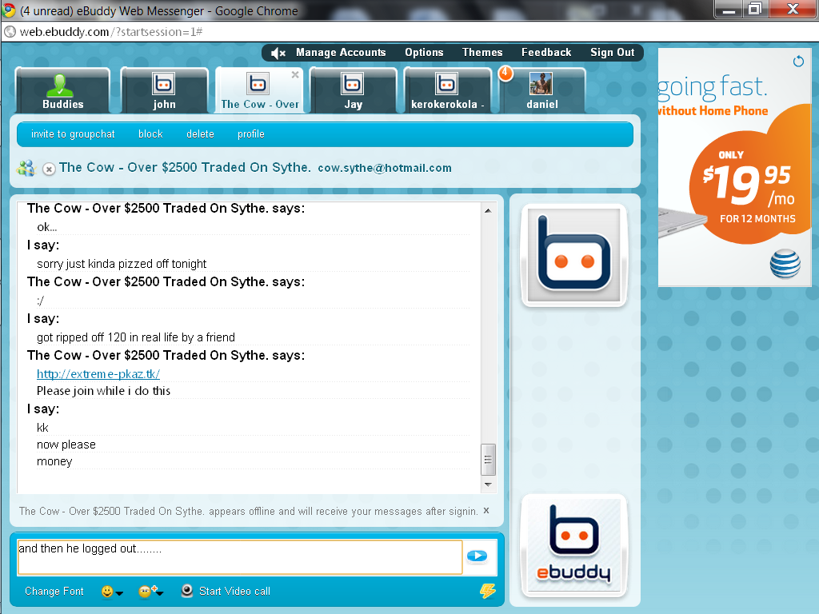This screenshot has width=819, height=614.
Task: Click the group buddies icon beside contact name
Action: click(x=26, y=168)
